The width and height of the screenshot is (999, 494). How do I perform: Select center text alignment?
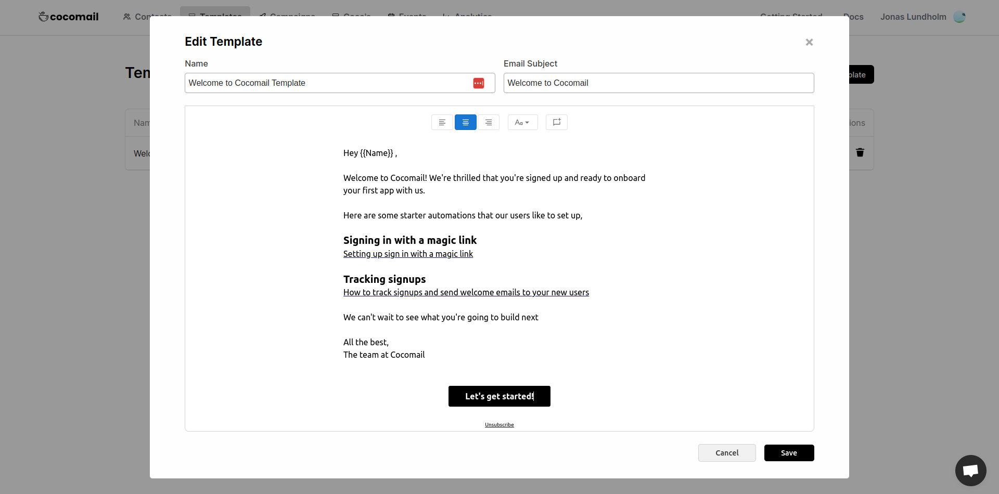(465, 122)
